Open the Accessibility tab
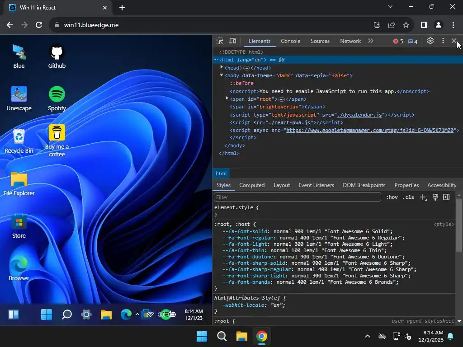 tap(442, 185)
